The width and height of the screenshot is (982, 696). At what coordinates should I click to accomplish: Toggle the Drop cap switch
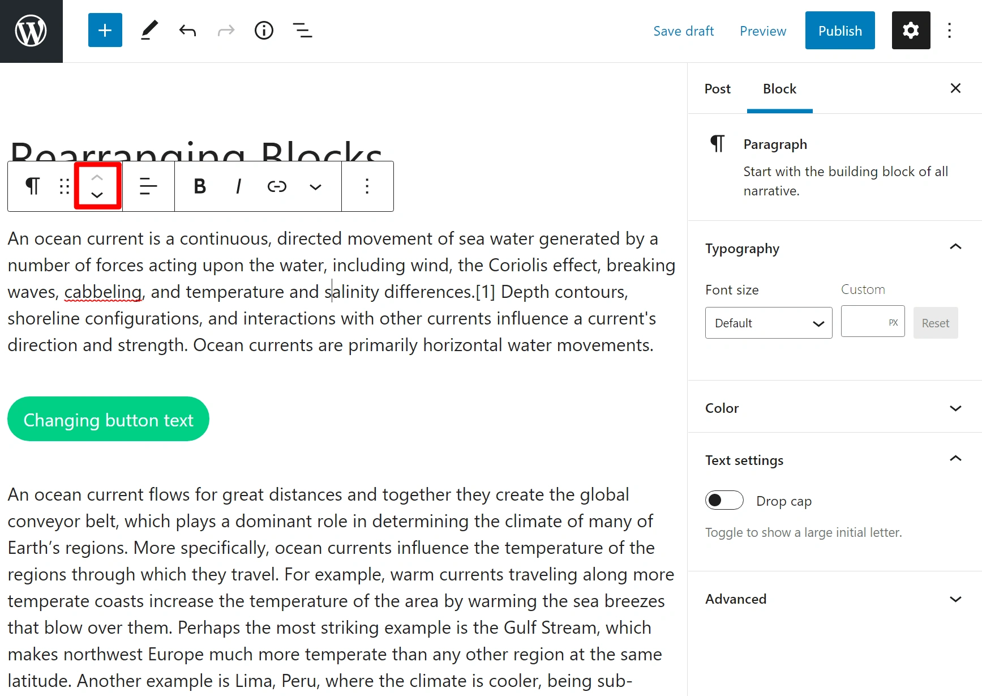click(x=724, y=500)
